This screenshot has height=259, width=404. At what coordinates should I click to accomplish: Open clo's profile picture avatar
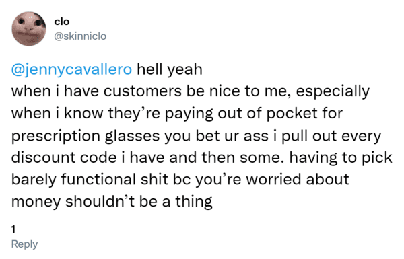(x=29, y=28)
